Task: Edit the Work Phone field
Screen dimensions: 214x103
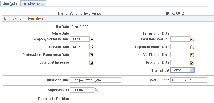Action: click(x=189, y=80)
